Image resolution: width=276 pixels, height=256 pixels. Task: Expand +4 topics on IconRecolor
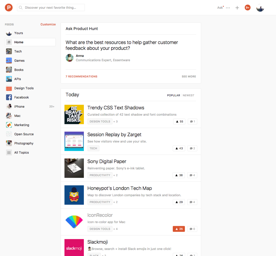(x=115, y=229)
